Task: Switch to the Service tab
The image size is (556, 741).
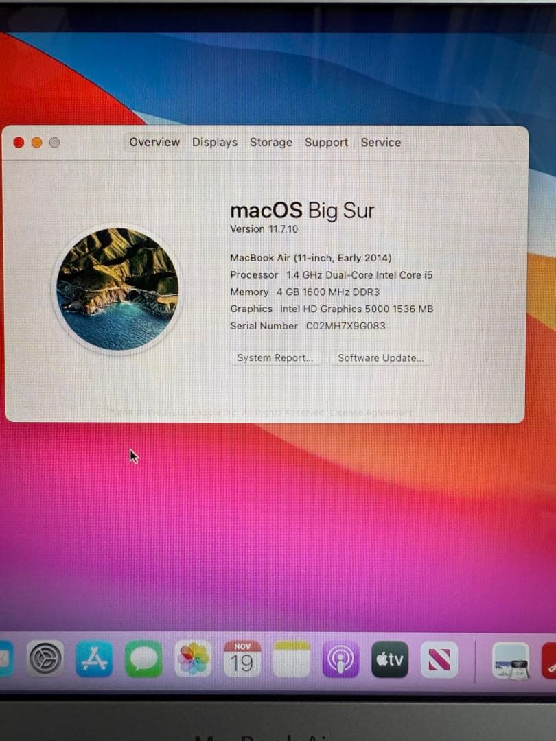Action: coord(380,142)
